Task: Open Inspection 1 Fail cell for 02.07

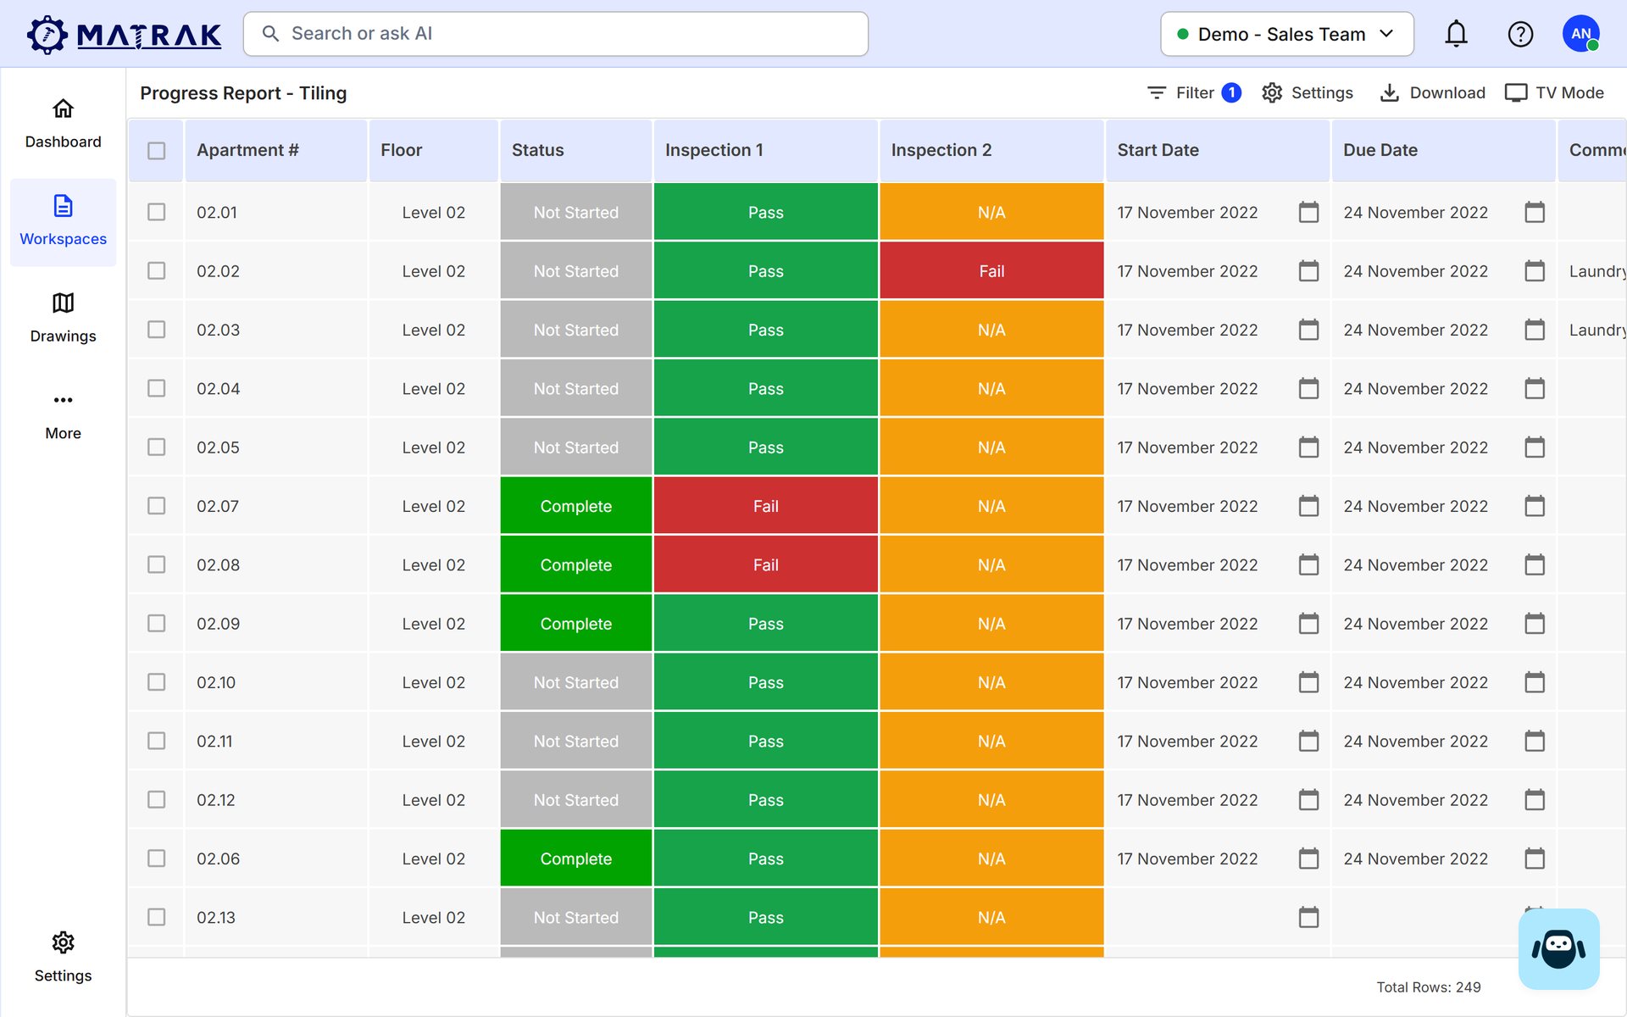Action: click(x=765, y=506)
